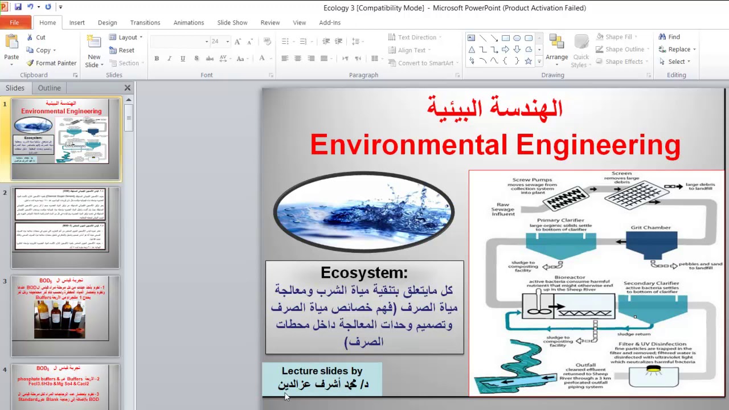The image size is (729, 410).
Task: Switch to the Outline tab in the side pane
Action: [x=50, y=88]
